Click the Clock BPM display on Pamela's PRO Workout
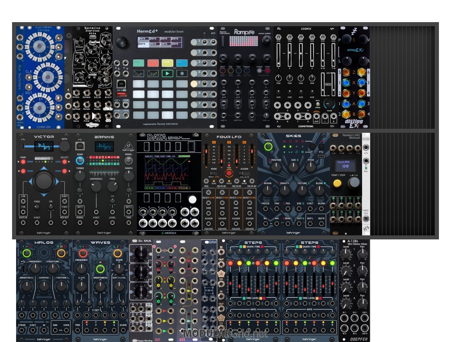The height and width of the screenshot is (342, 451). tap(345, 165)
